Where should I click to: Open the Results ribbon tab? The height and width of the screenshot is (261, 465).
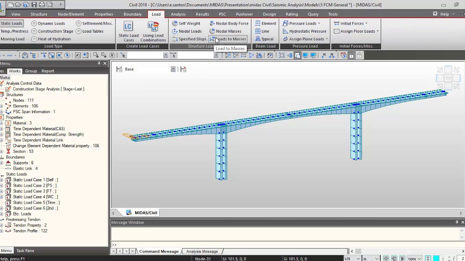(202, 14)
